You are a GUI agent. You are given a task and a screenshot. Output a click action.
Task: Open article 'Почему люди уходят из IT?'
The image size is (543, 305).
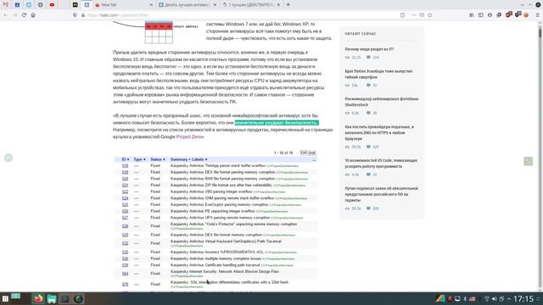click(369, 49)
